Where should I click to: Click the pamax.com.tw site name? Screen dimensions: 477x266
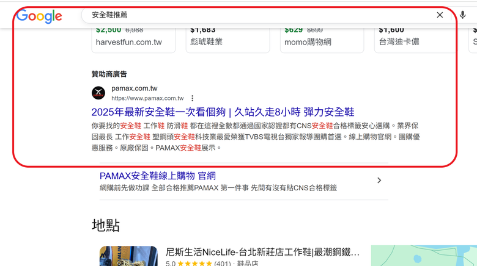coord(134,88)
